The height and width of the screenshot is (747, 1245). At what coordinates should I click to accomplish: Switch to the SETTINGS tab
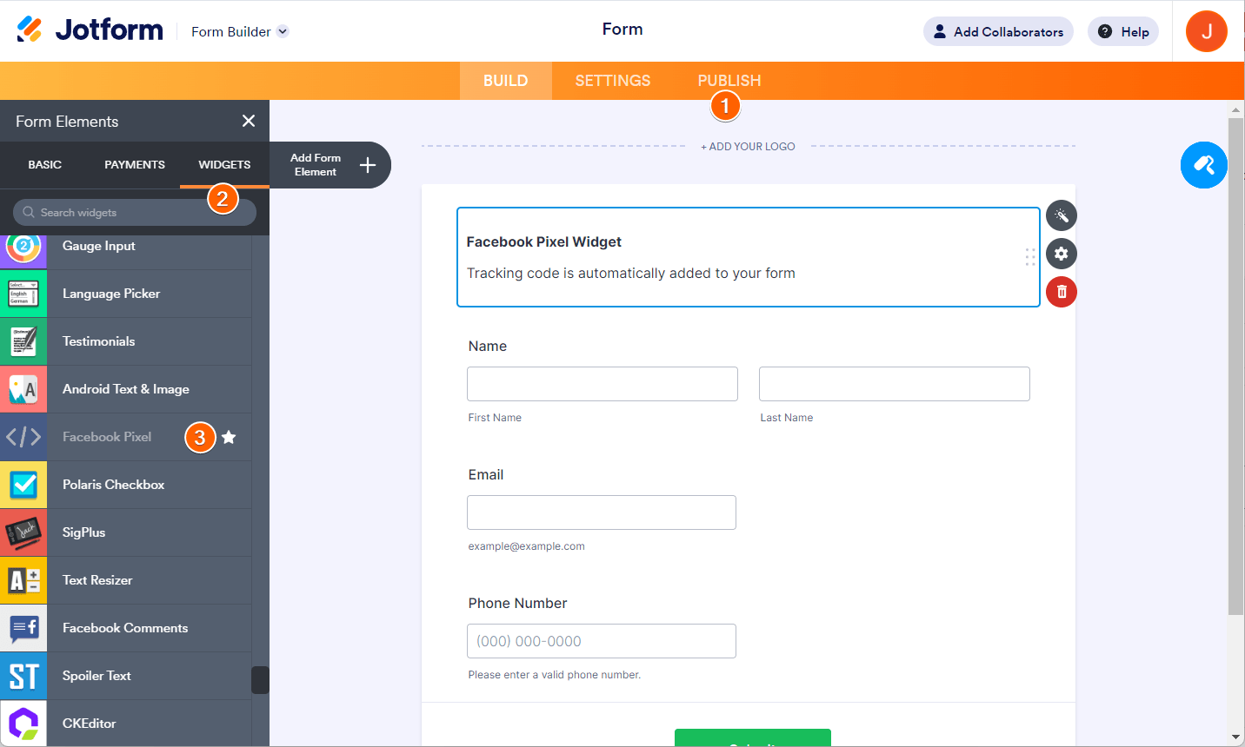pos(612,81)
